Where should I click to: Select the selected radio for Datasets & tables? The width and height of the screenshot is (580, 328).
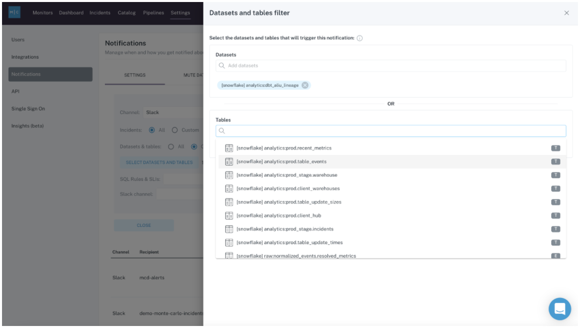[194, 147]
